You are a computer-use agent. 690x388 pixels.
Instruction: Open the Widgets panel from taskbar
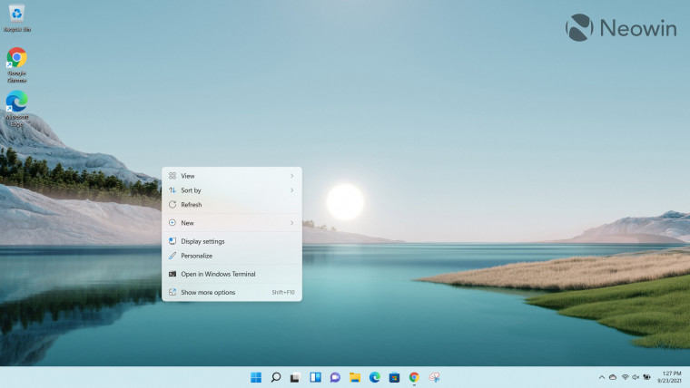coord(315,377)
